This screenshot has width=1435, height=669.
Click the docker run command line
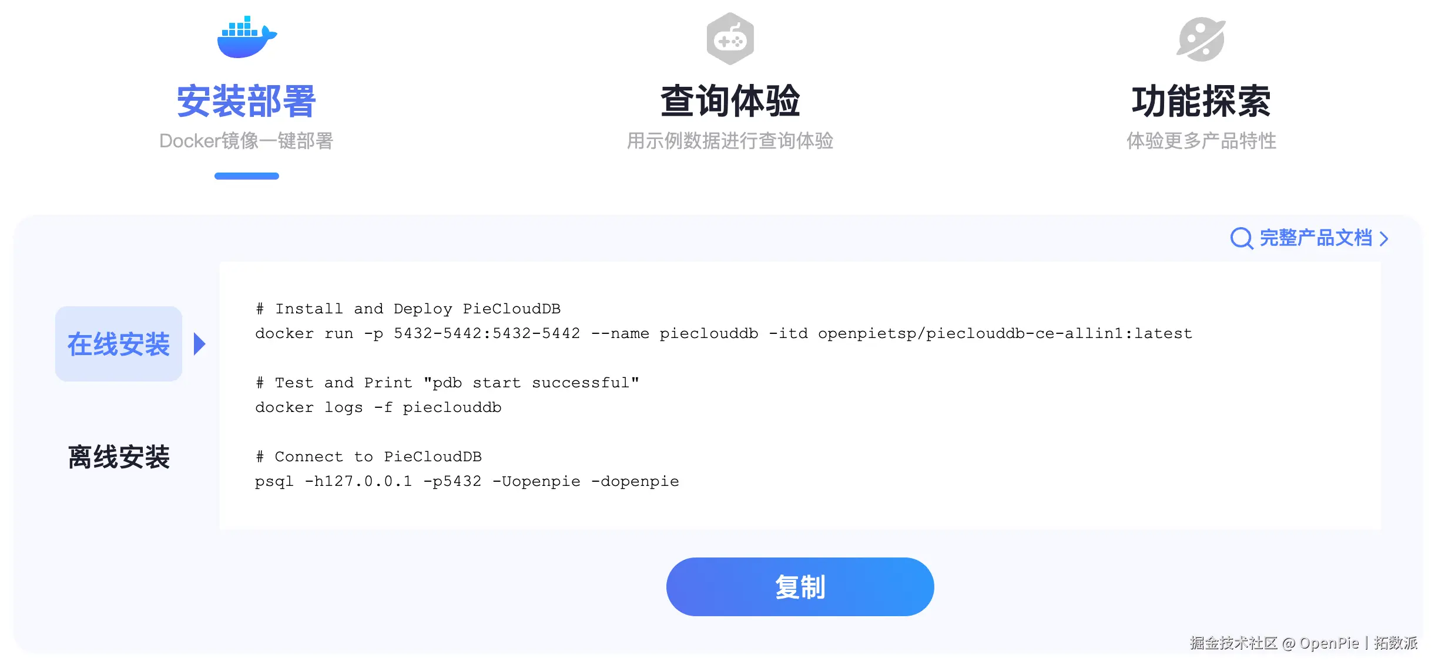click(723, 334)
